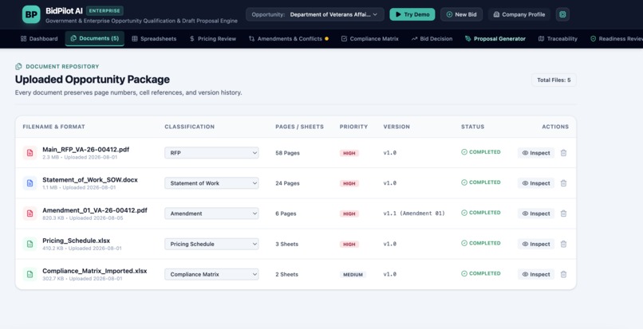Click the red PDF icon for Main_RFP file
Screen dimensions: 643x329
(x=30, y=153)
